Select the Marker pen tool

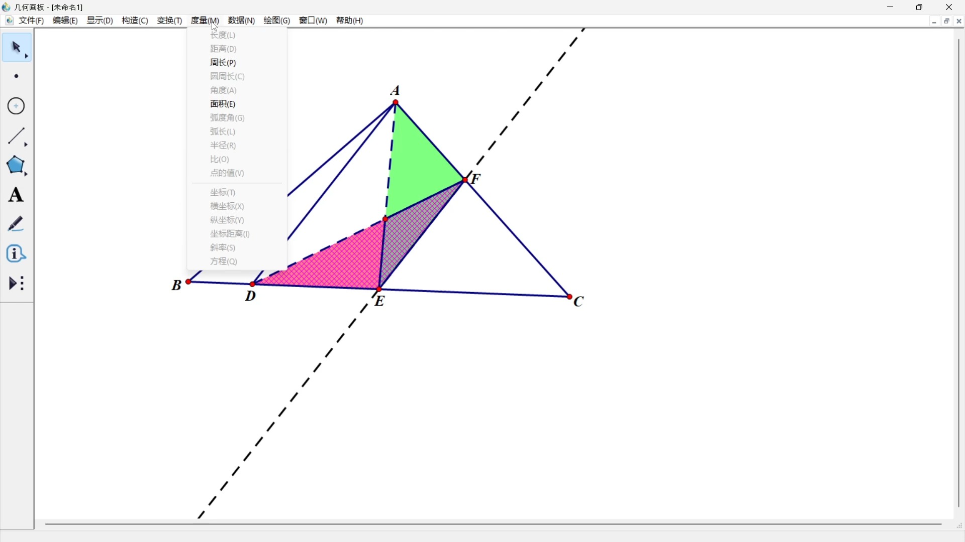coord(17,224)
